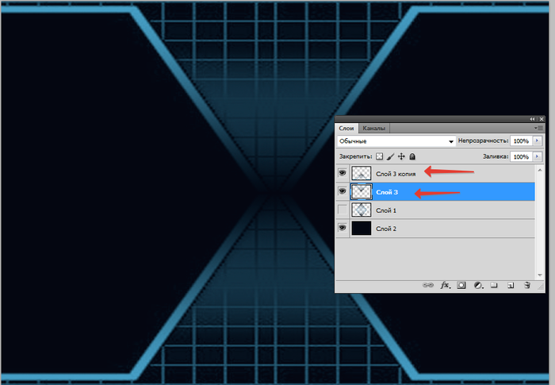
Task: Collapse the panel with double arrows
Action: pyautogui.click(x=532, y=119)
